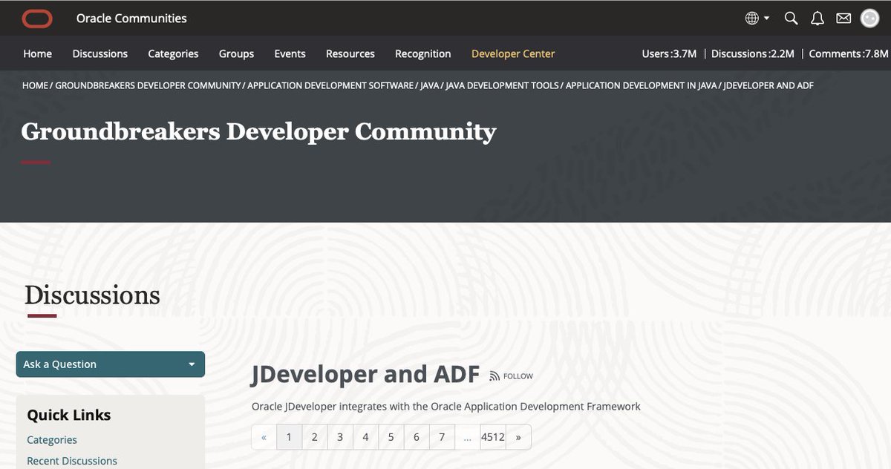This screenshot has width=891, height=469.
Task: Click the Oracle Communities title
Action: click(x=131, y=18)
